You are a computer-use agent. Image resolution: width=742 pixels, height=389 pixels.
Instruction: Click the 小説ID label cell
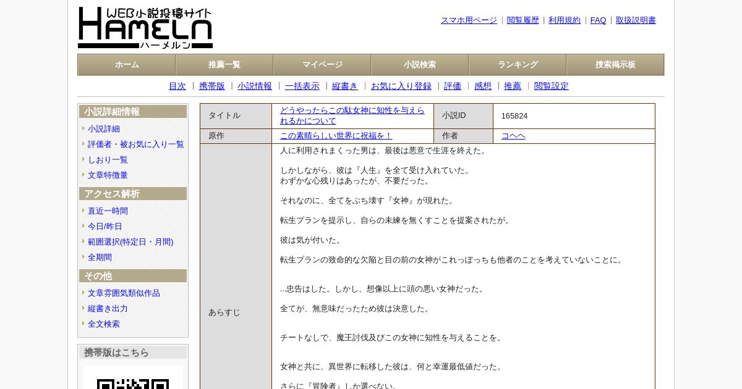coord(463,116)
